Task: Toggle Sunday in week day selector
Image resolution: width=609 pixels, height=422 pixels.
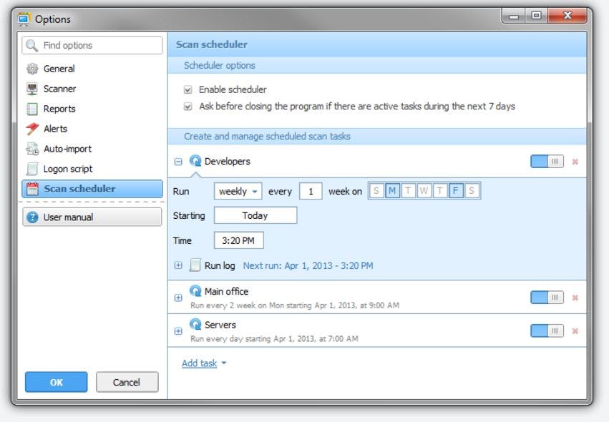Action: [376, 191]
